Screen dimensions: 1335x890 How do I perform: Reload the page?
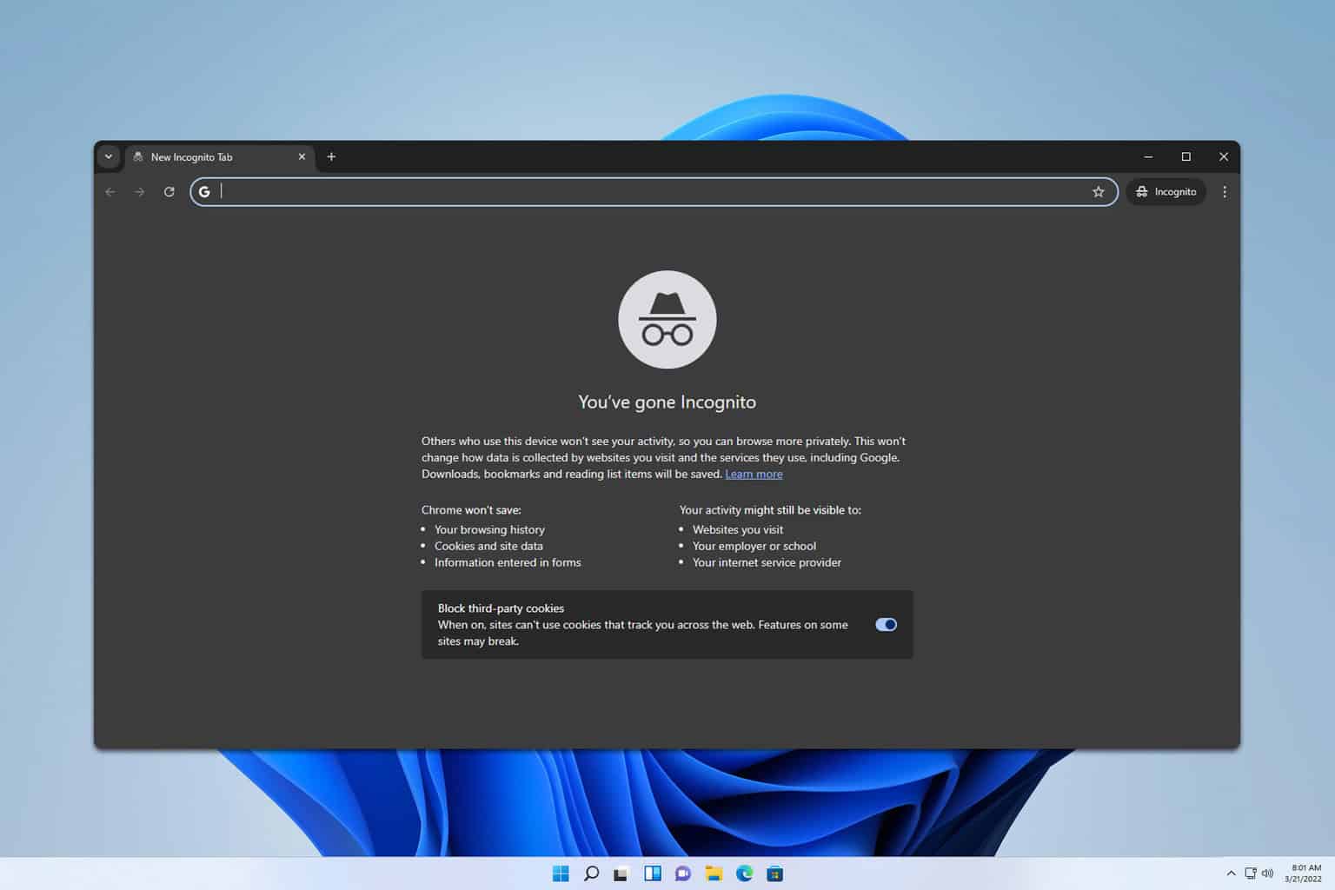(x=169, y=191)
